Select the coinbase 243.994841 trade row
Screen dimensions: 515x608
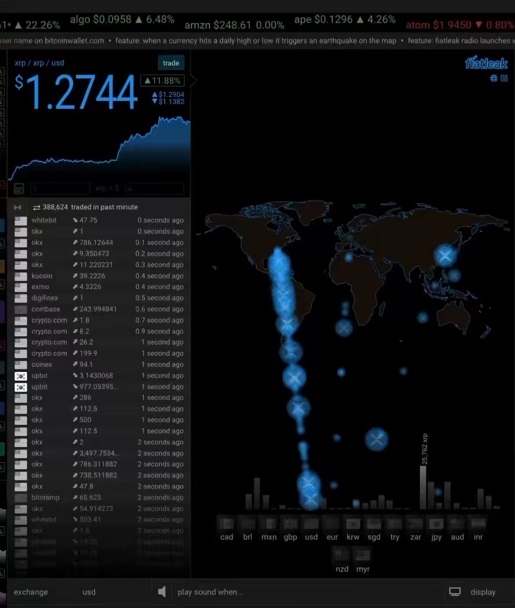(x=99, y=309)
